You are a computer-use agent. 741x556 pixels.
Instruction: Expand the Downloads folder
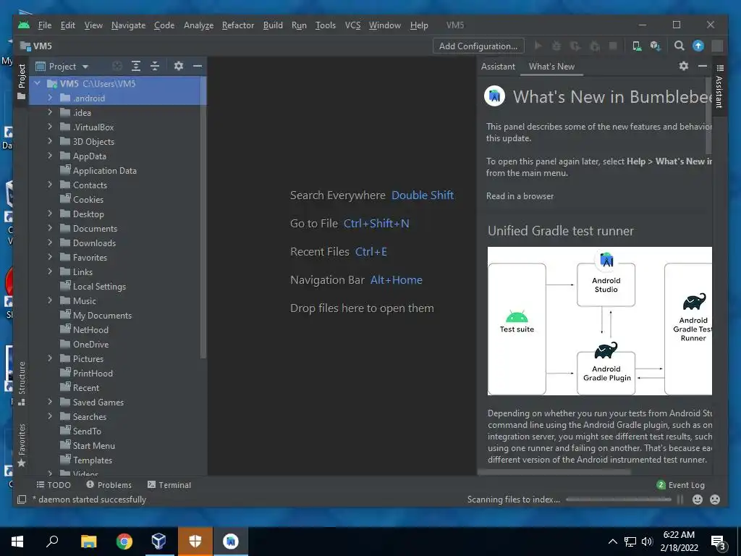(x=50, y=243)
